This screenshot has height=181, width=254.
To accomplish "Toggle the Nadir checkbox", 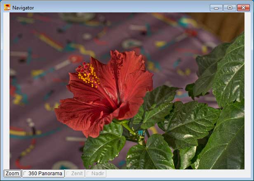I will 96,174.
